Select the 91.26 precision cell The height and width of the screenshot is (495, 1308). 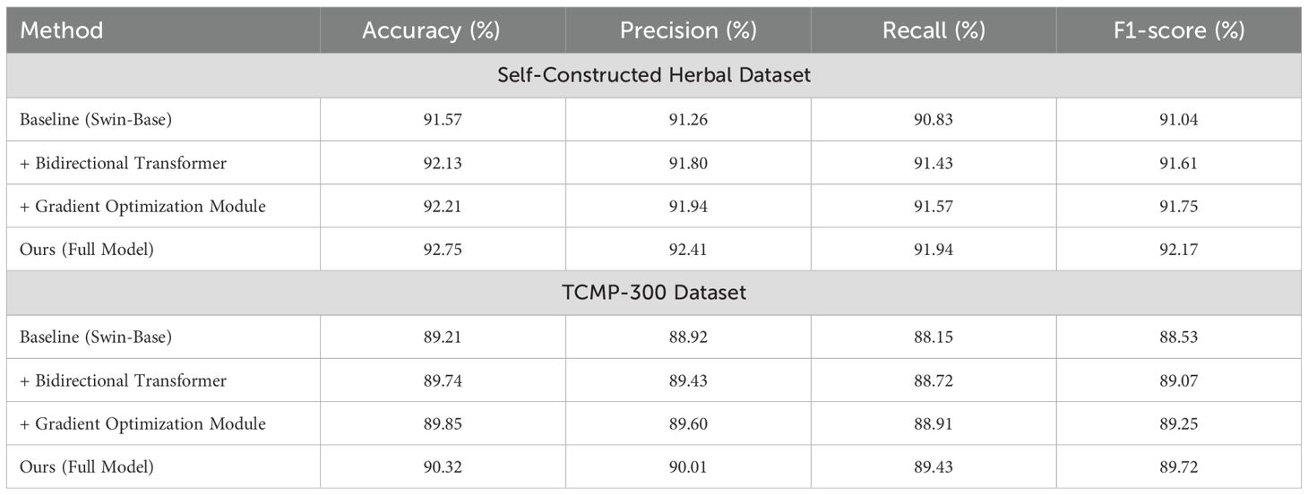(688, 120)
